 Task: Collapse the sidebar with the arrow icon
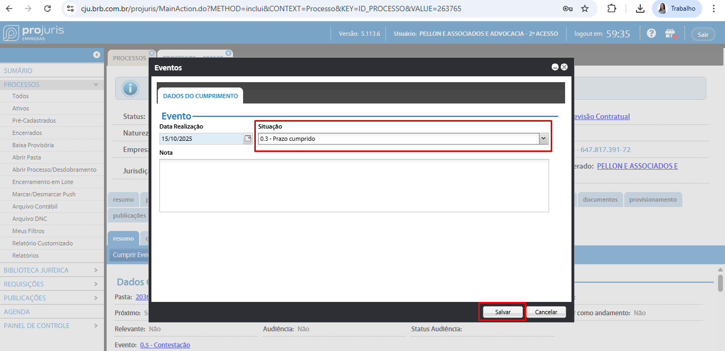(x=96, y=54)
